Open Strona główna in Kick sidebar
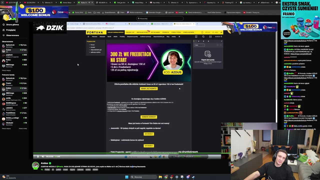The width and height of the screenshot is (320, 180). point(12,24)
